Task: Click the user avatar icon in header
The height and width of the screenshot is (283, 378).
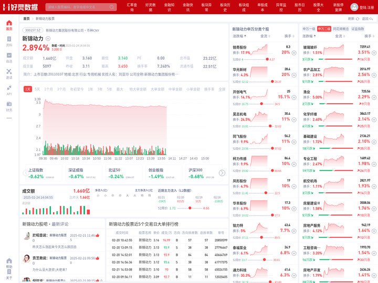Action: pos(354,7)
